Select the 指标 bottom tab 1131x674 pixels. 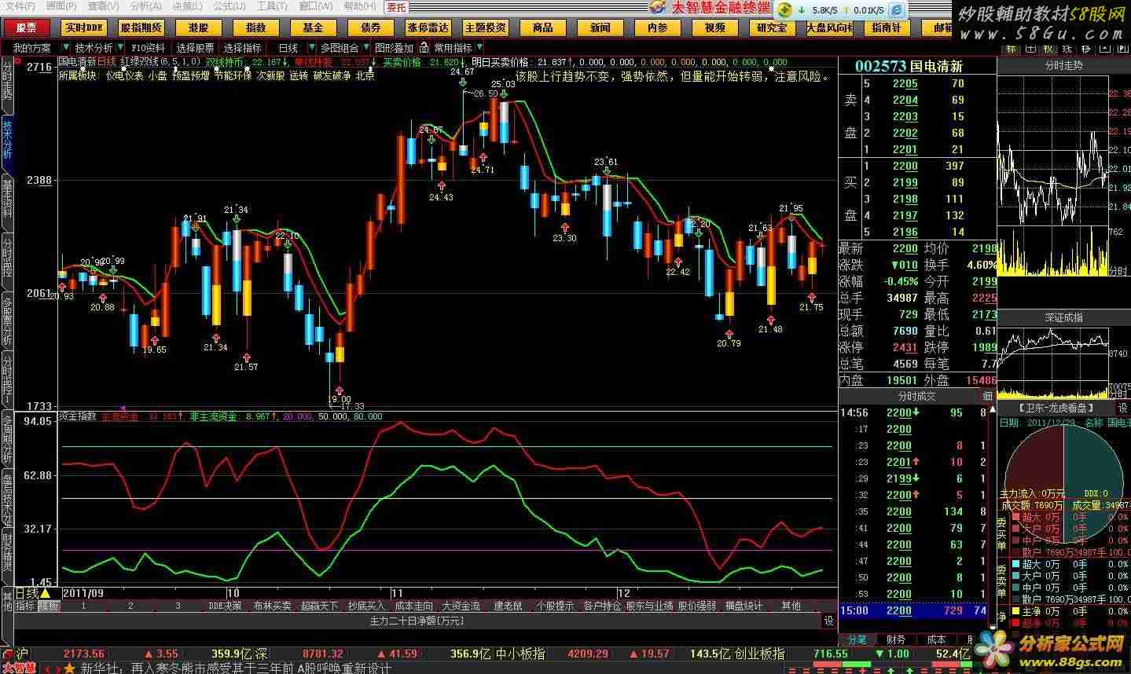(26, 606)
